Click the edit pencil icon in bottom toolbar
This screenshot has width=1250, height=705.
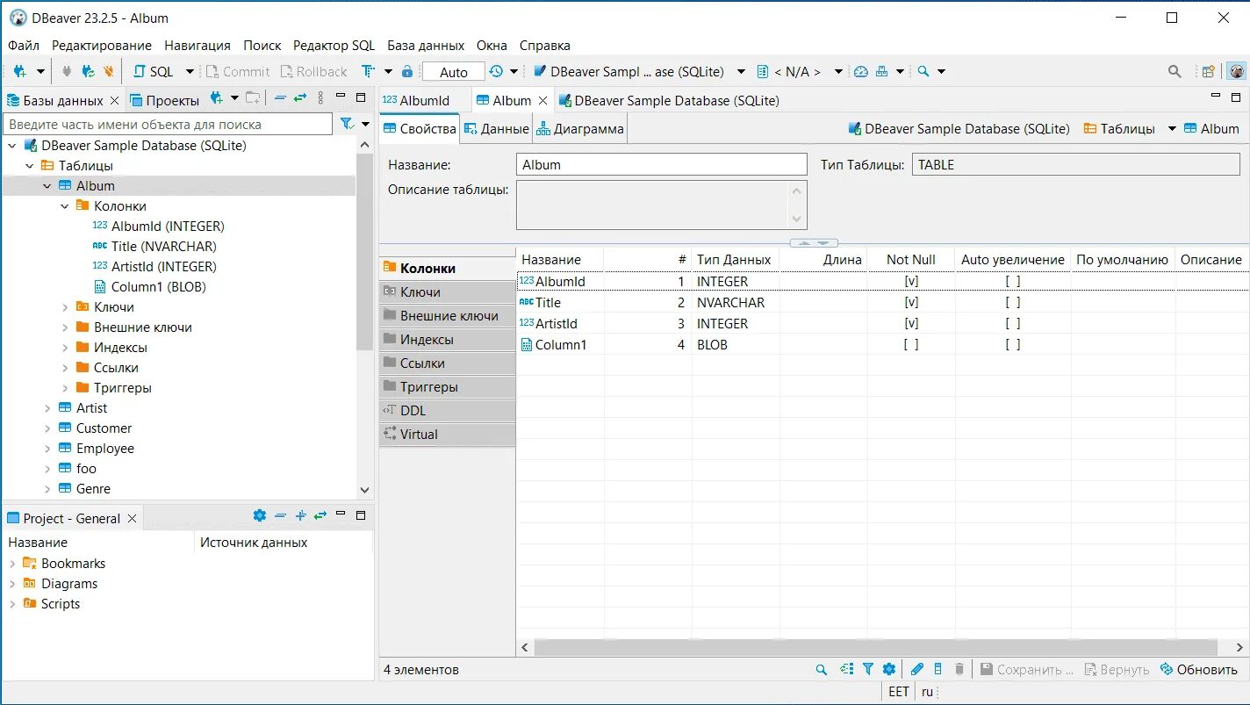916,669
